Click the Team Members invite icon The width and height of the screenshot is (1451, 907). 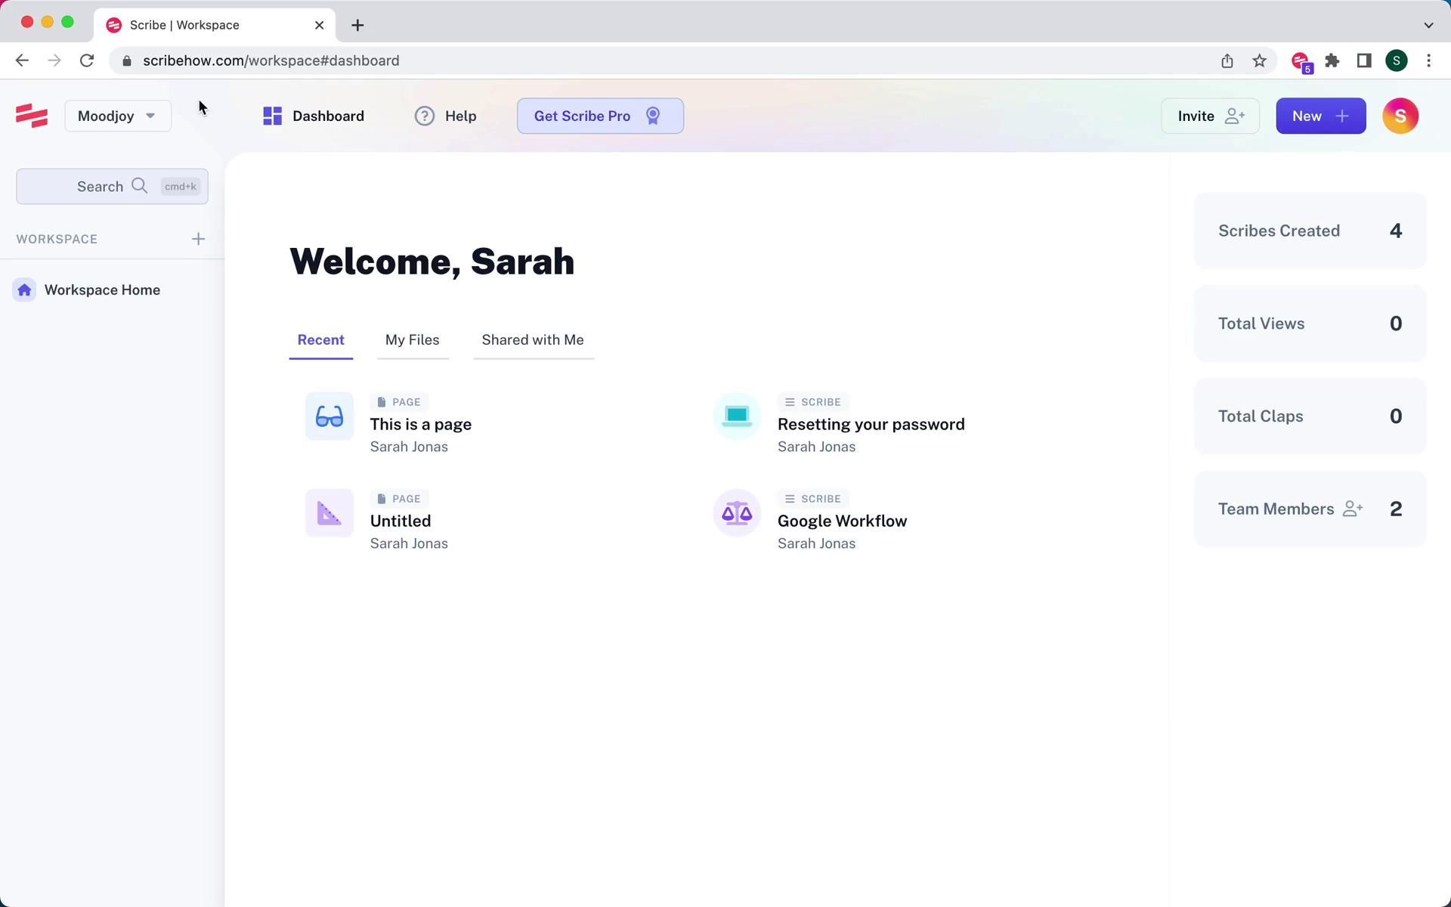point(1353,509)
